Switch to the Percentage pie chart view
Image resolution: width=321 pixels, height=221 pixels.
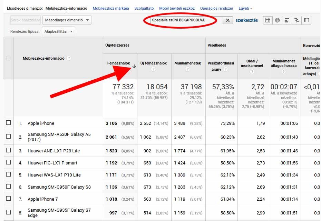[x=277, y=20]
